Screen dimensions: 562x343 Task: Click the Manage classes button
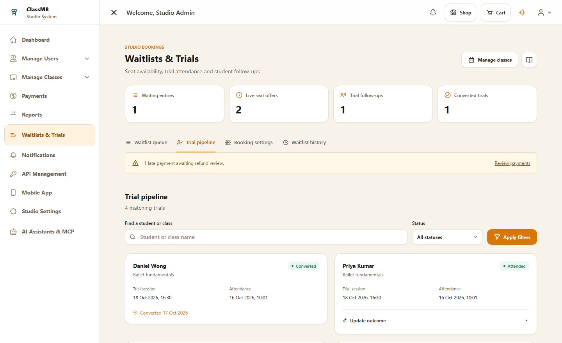pos(490,60)
